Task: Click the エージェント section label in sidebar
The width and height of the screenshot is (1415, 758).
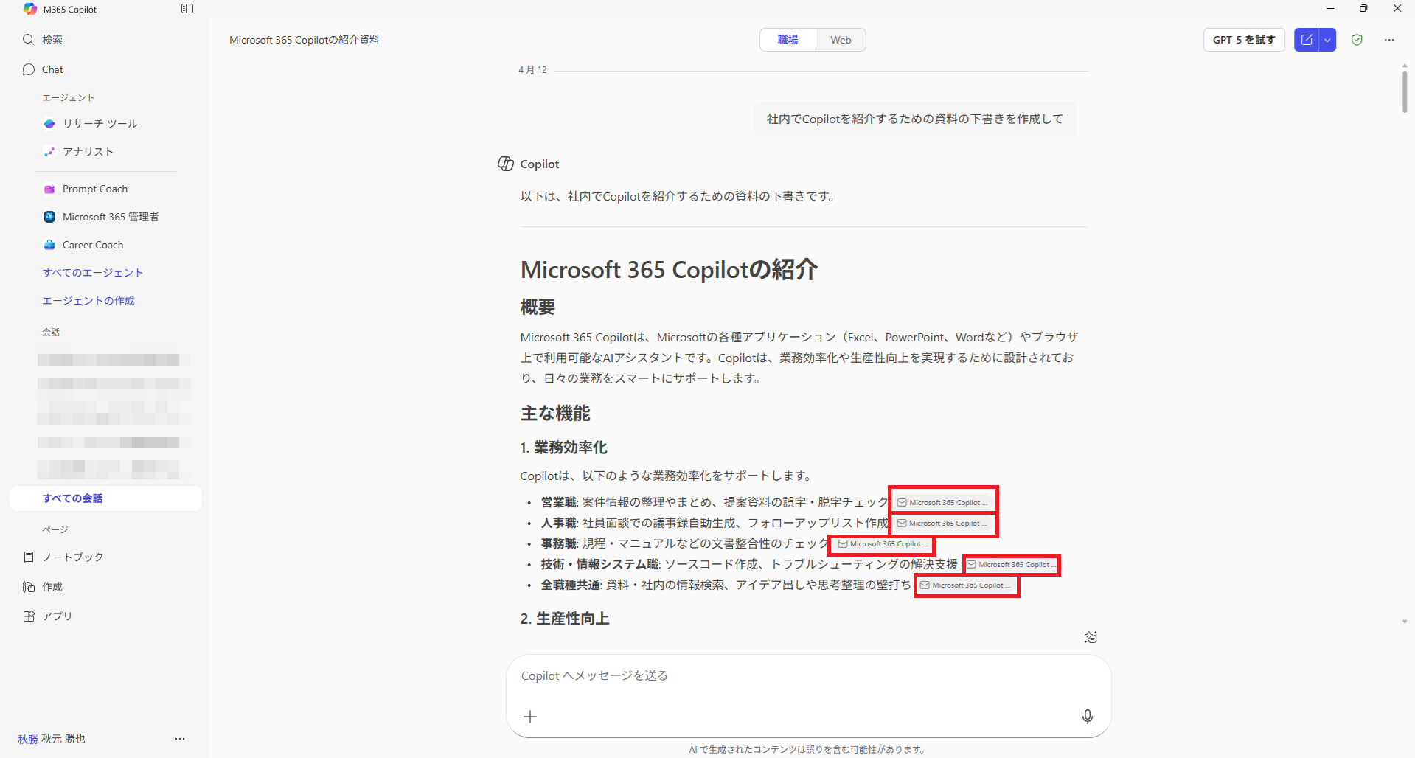Action: (69, 97)
